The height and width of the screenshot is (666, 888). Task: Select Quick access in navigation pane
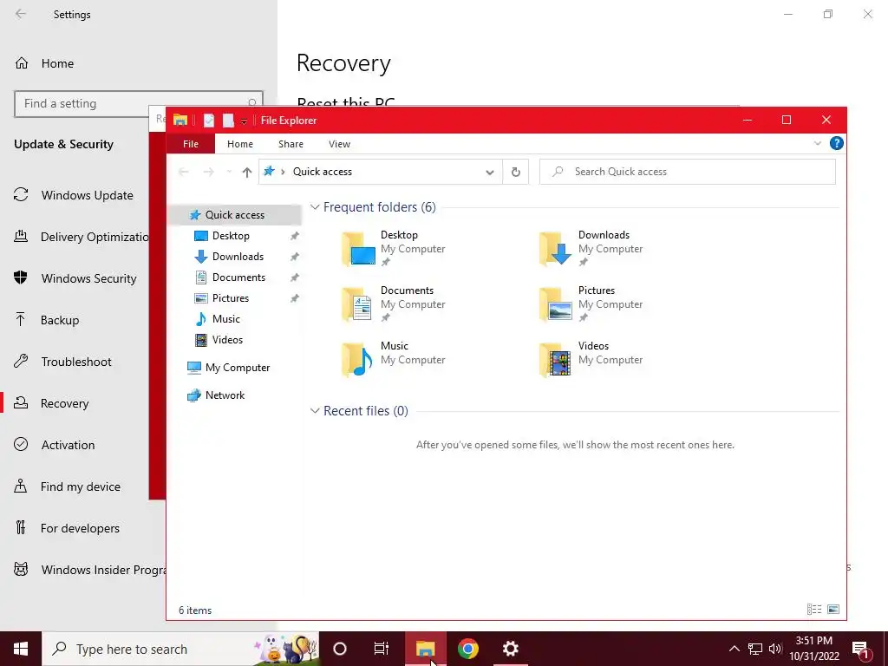pos(234,215)
